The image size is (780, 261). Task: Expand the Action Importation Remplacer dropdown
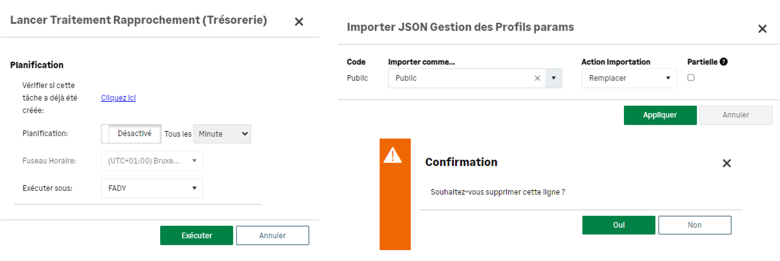(628, 78)
